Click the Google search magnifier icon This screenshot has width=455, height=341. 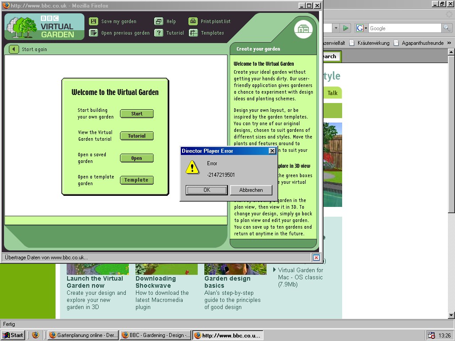pyautogui.click(x=447, y=28)
